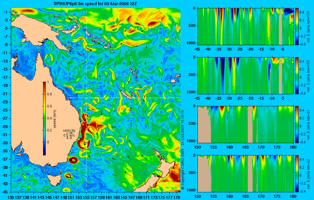
Task: Click longitude tick 179 on map axis
Action: (177, 197)
